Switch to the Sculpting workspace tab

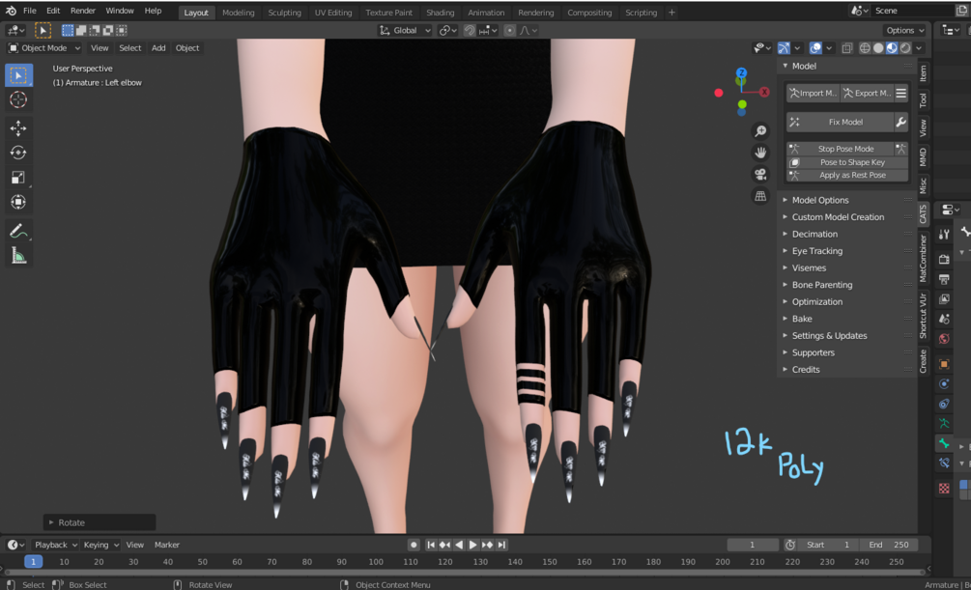[284, 13]
